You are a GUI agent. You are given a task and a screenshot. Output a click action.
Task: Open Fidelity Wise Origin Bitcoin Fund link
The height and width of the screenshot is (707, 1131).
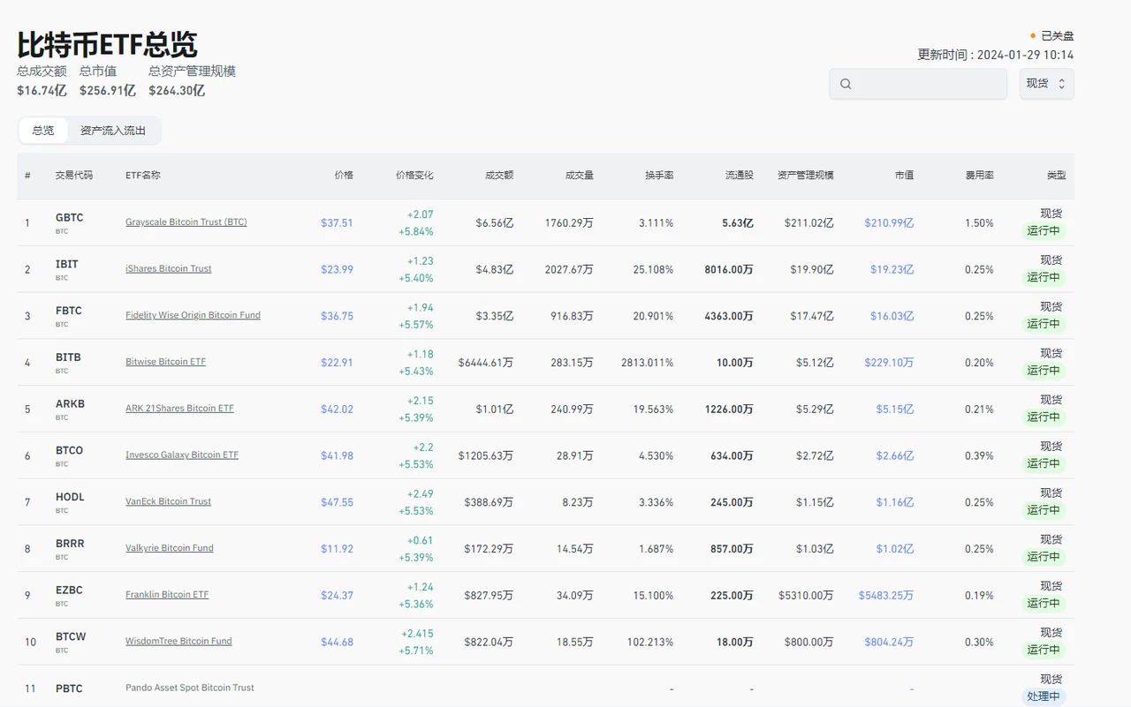193,315
